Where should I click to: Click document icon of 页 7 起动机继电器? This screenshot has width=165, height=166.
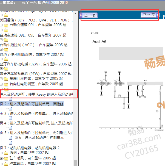(x=11, y=143)
